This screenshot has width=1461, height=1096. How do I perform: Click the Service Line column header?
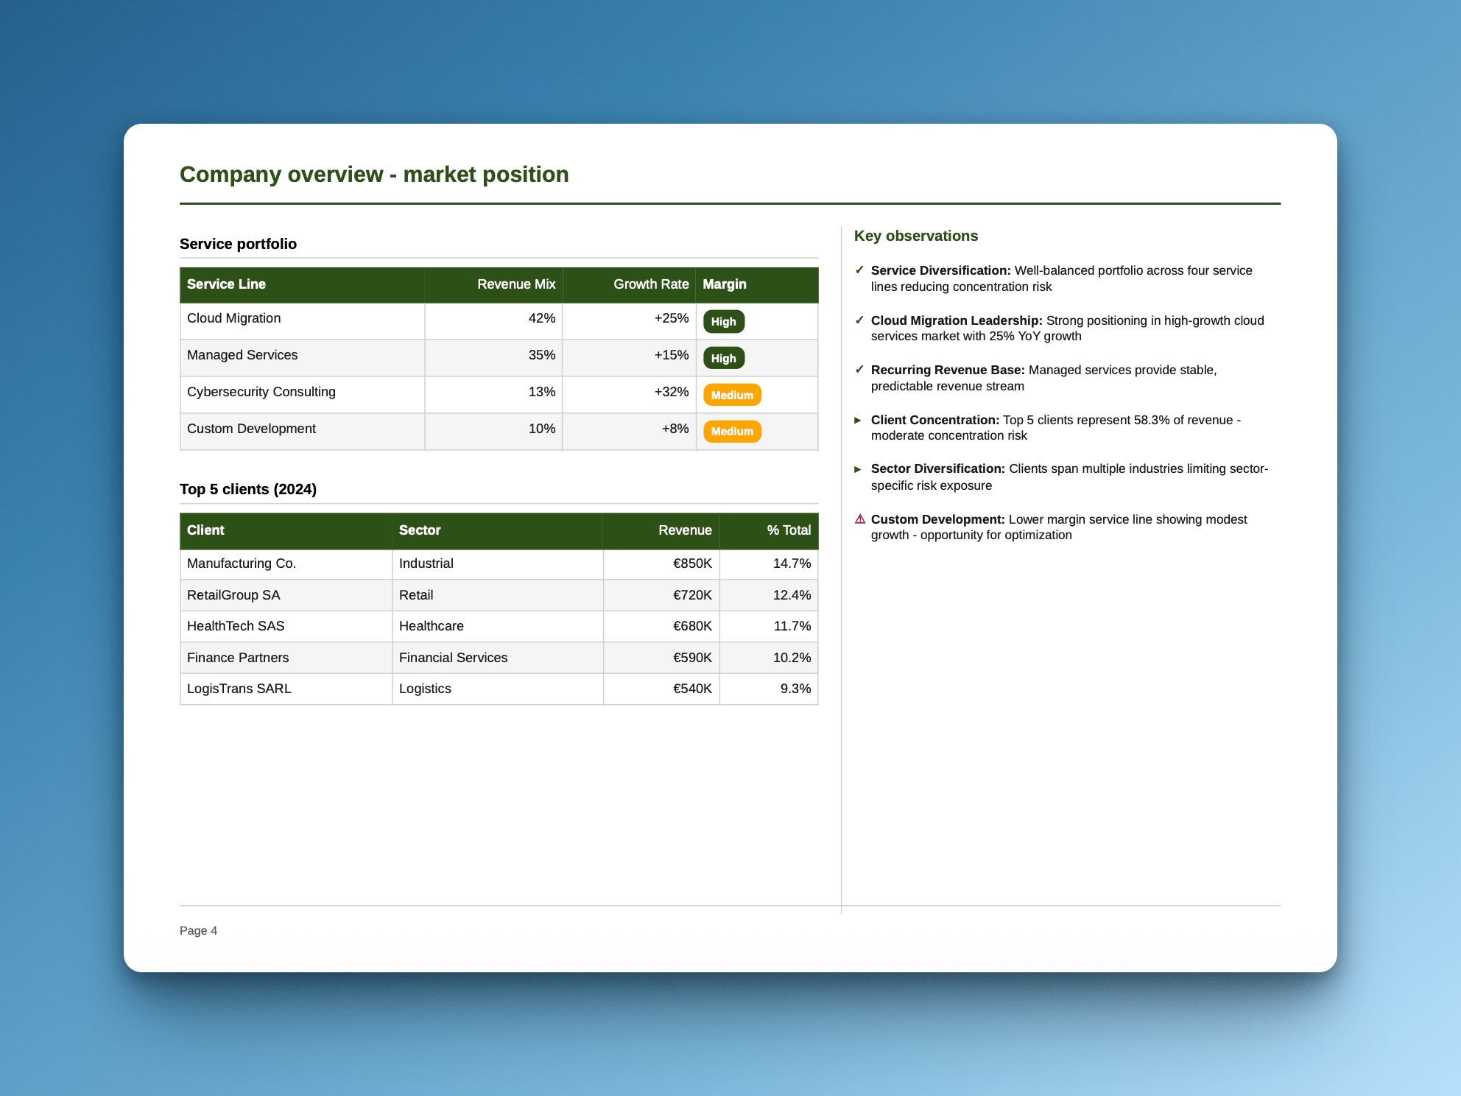pos(226,284)
